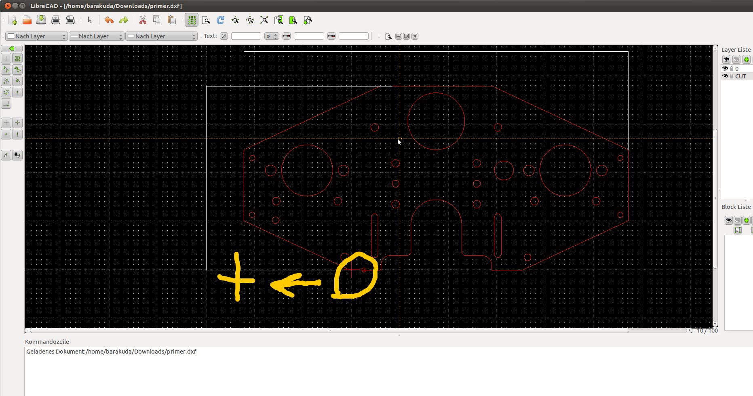Select restrict nothing option

pos(6,123)
